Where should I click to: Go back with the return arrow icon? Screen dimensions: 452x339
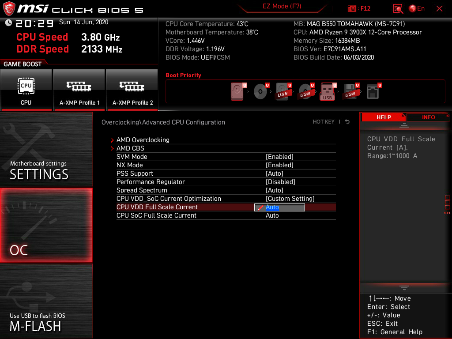point(347,122)
